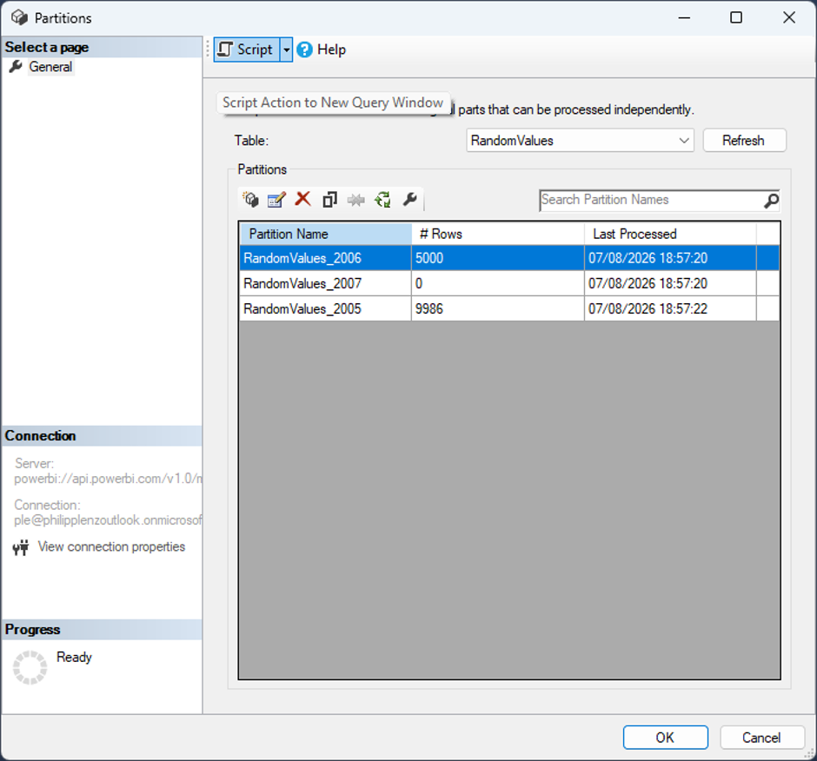Click the Search Partition Names field
Screen dimensions: 817x761
651,200
